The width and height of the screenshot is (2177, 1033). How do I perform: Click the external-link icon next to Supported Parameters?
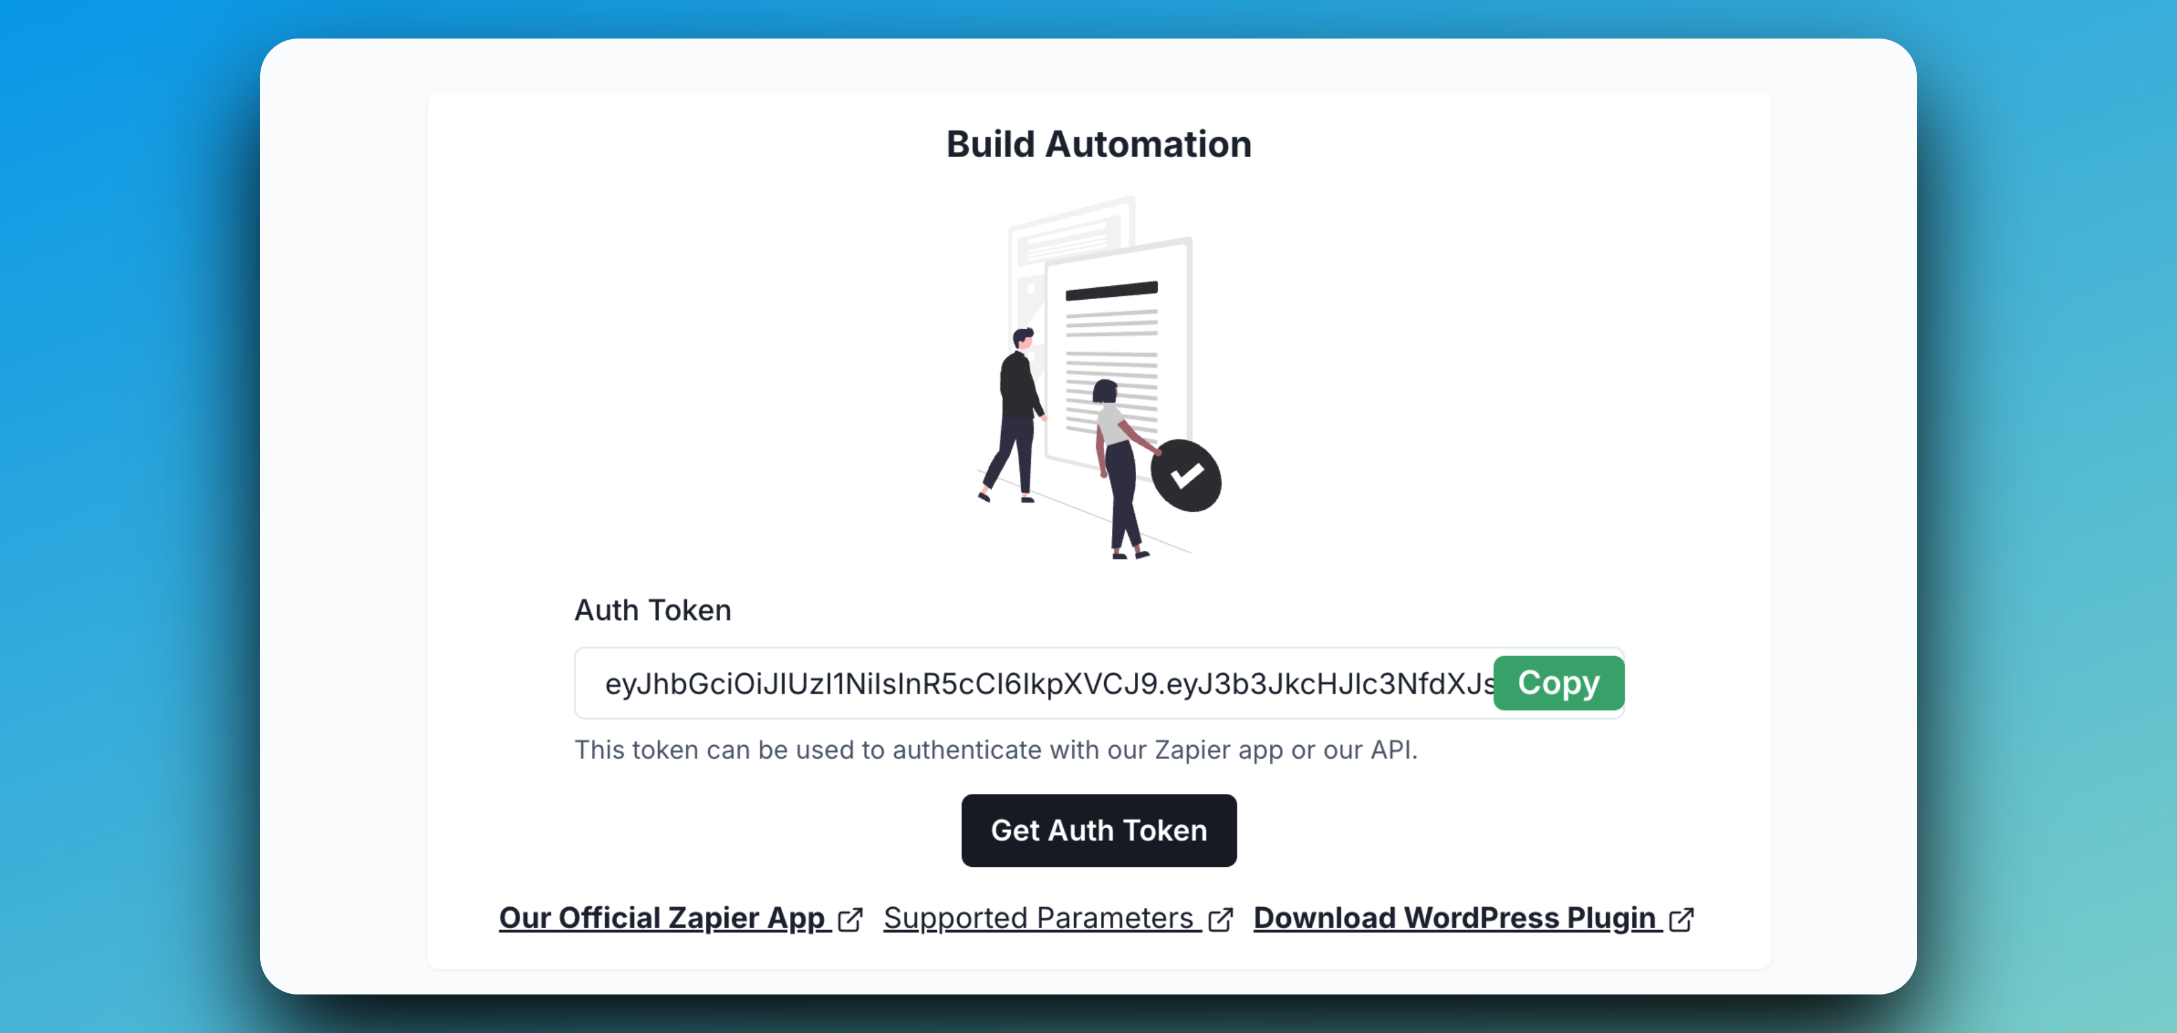[1220, 919]
